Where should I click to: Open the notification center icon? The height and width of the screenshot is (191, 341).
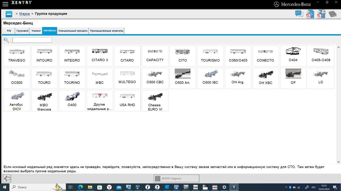[x=335, y=187]
